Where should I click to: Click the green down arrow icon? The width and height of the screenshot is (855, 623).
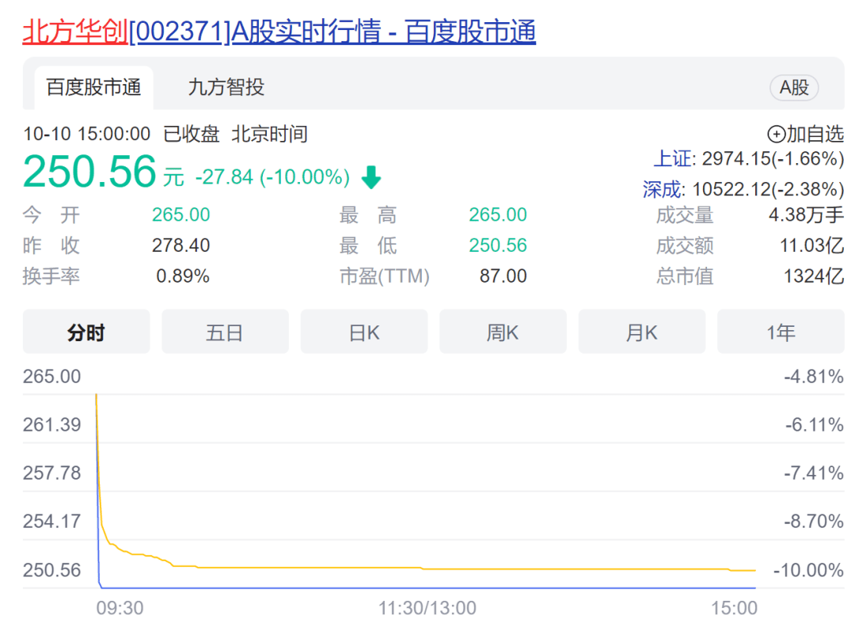[x=371, y=177]
